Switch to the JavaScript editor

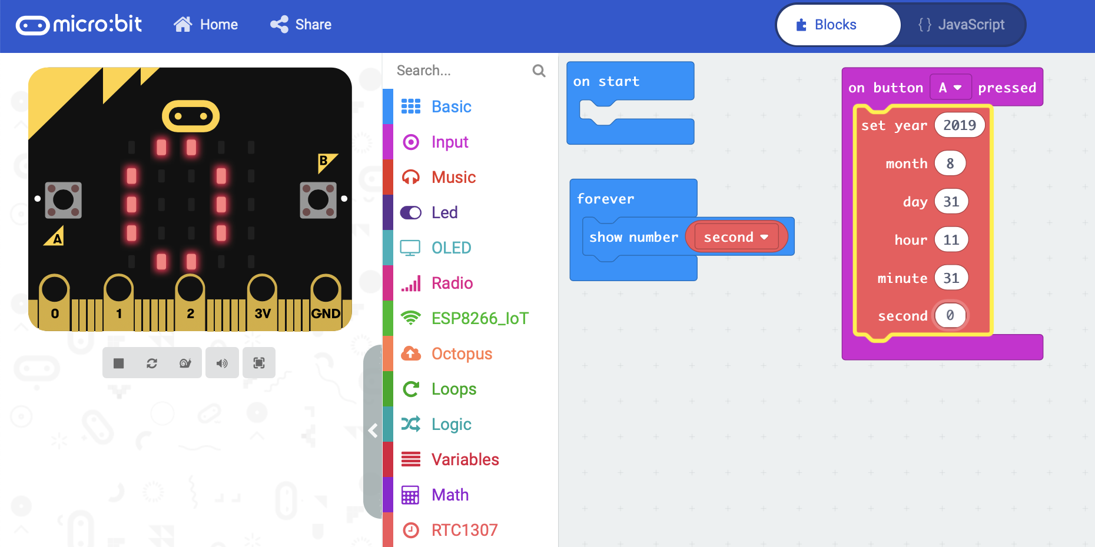pos(961,25)
